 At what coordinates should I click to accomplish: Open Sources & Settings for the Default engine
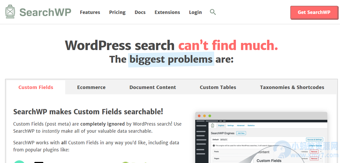(x=315, y=140)
